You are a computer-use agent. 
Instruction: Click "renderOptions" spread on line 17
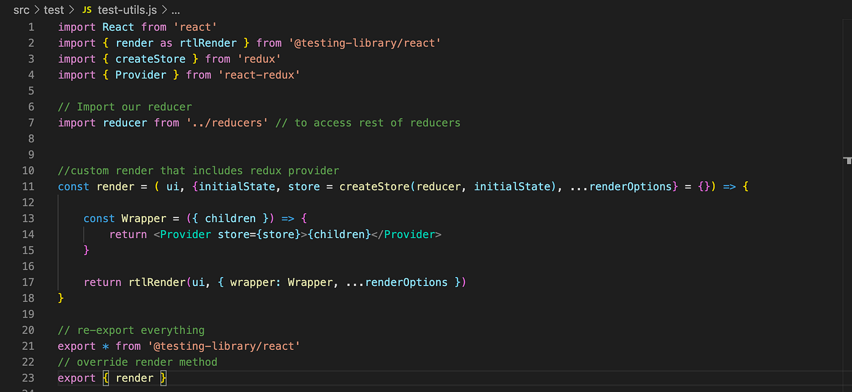(405, 282)
